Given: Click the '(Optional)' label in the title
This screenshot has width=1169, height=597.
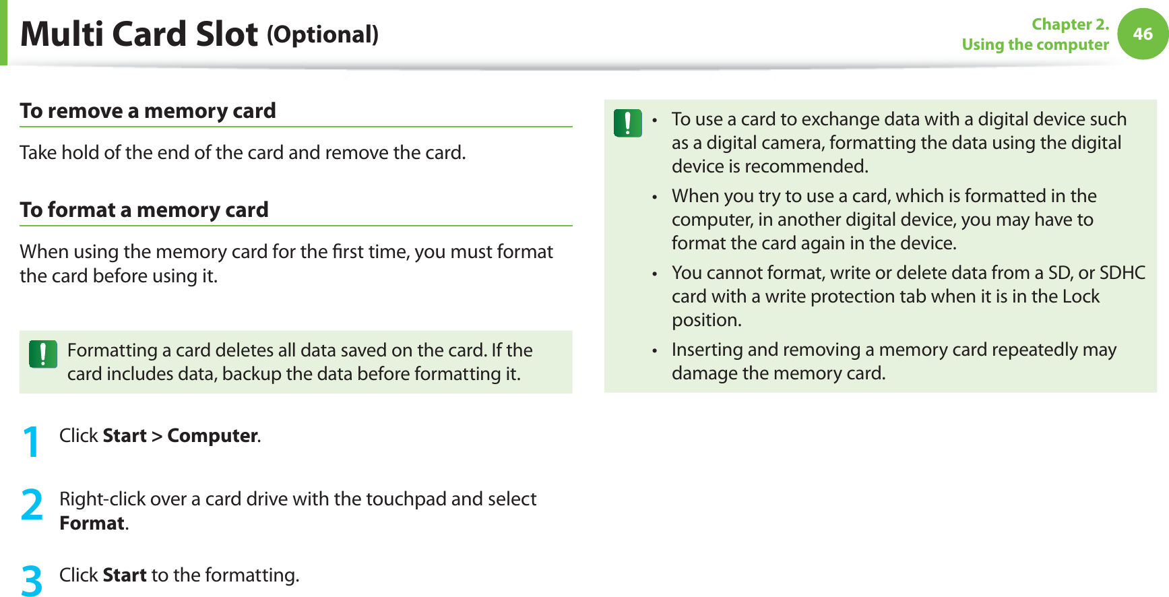Looking at the screenshot, I should click(323, 34).
